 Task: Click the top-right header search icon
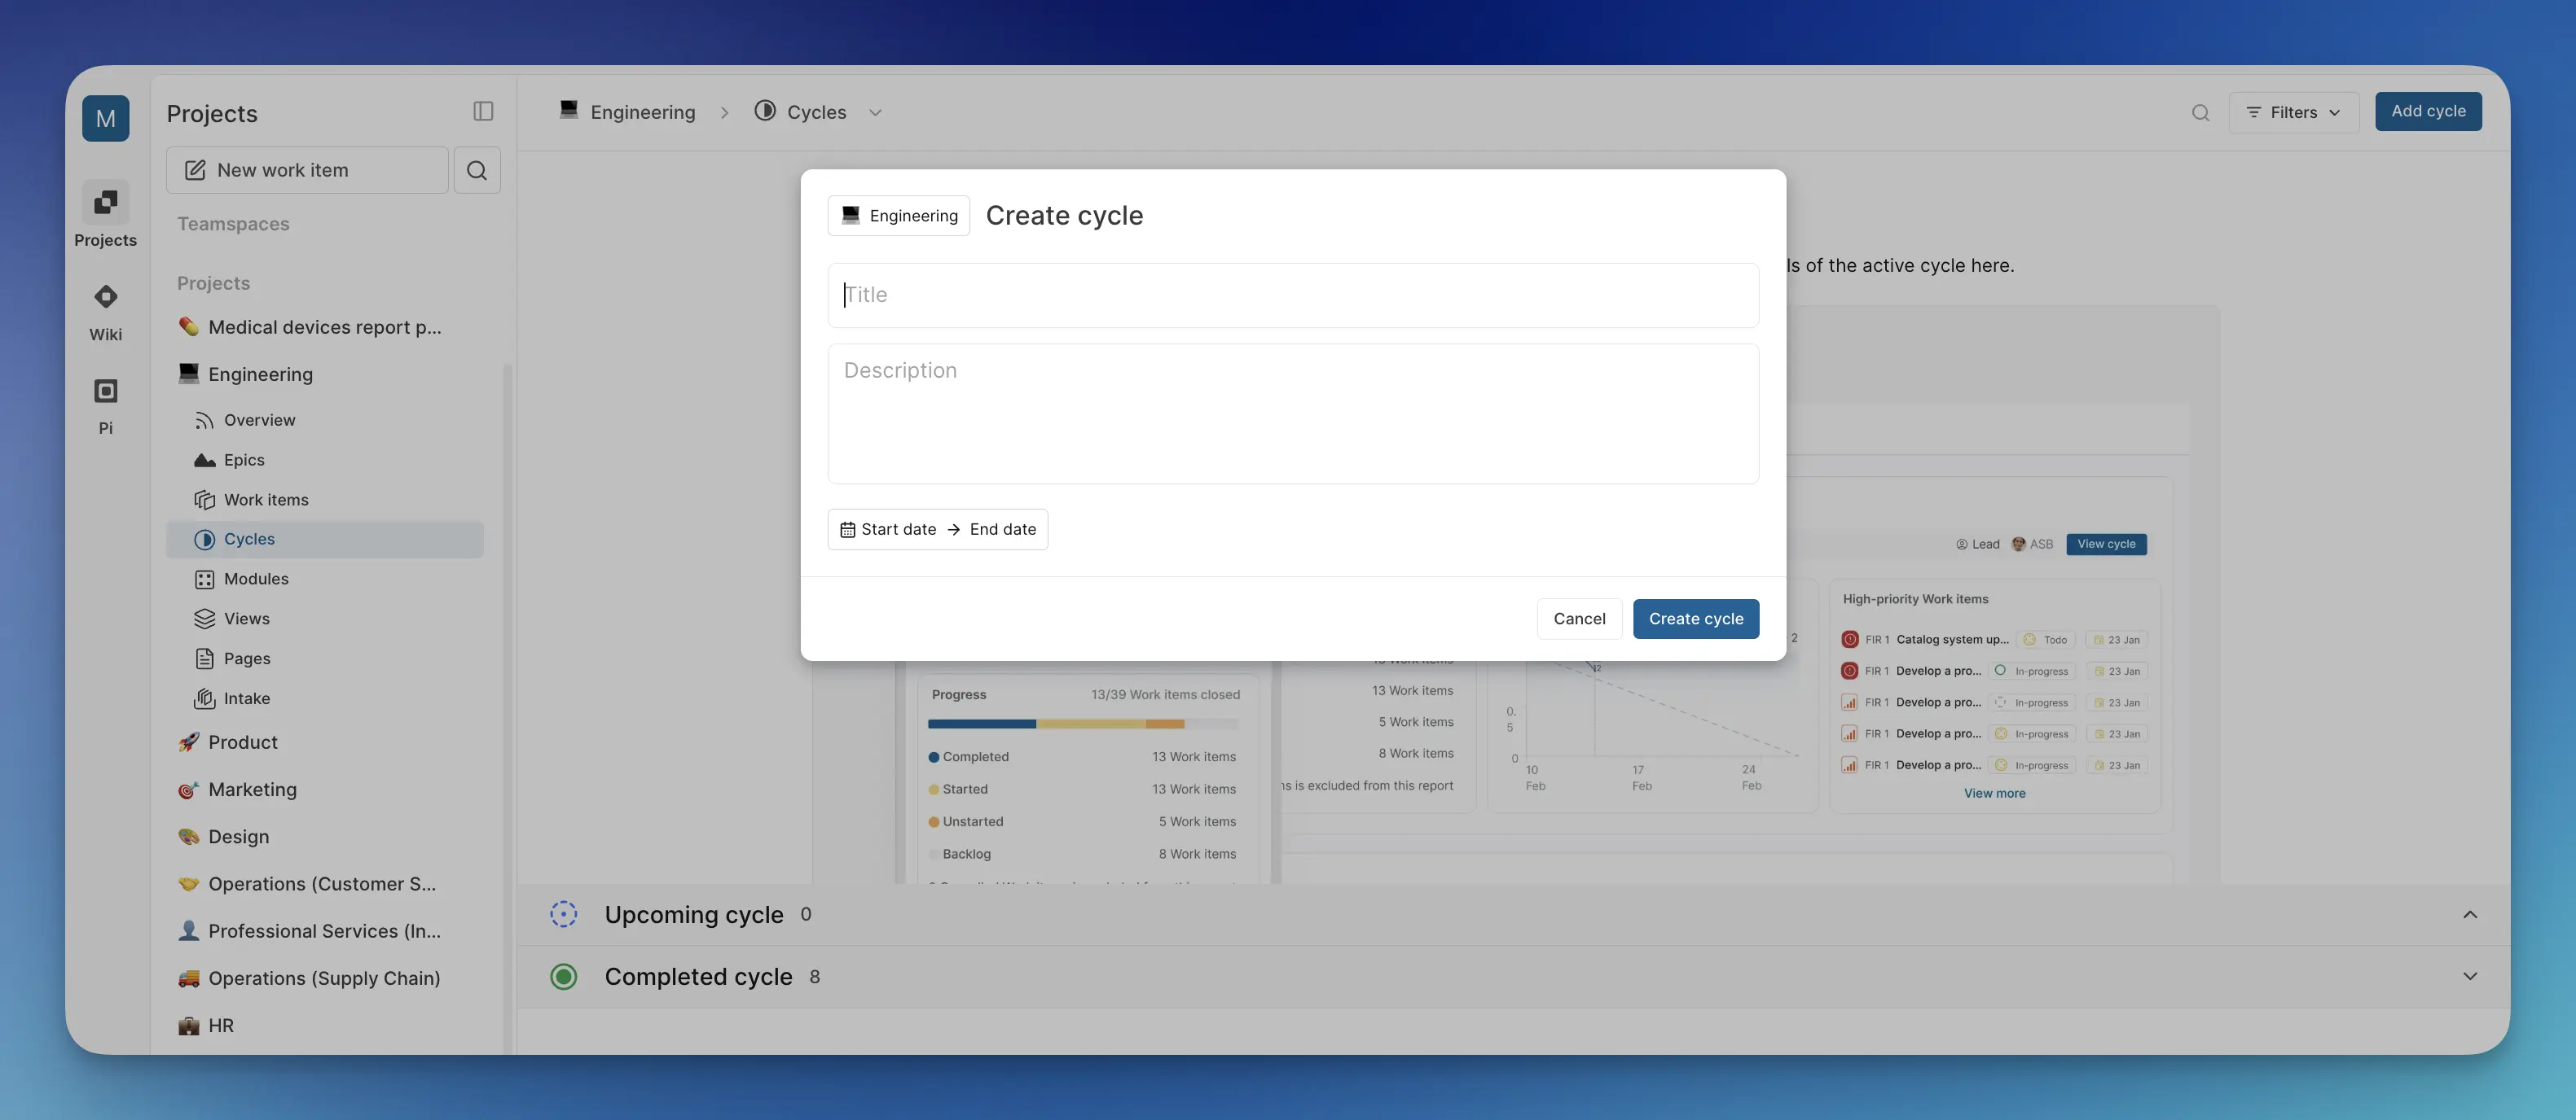click(2200, 112)
